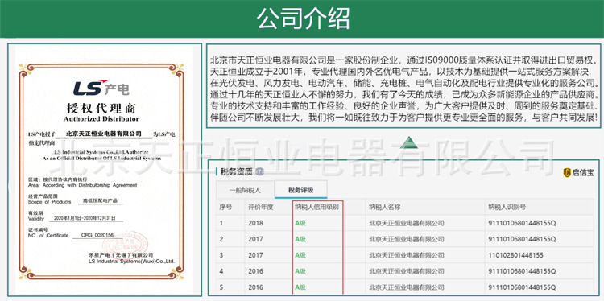The image size is (604, 301).
Task: Click the 授权代理商 title on the certificate
Action: pos(101,108)
